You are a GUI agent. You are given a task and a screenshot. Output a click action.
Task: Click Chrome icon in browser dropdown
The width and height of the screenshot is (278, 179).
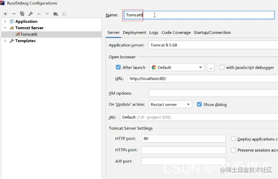[154, 67]
